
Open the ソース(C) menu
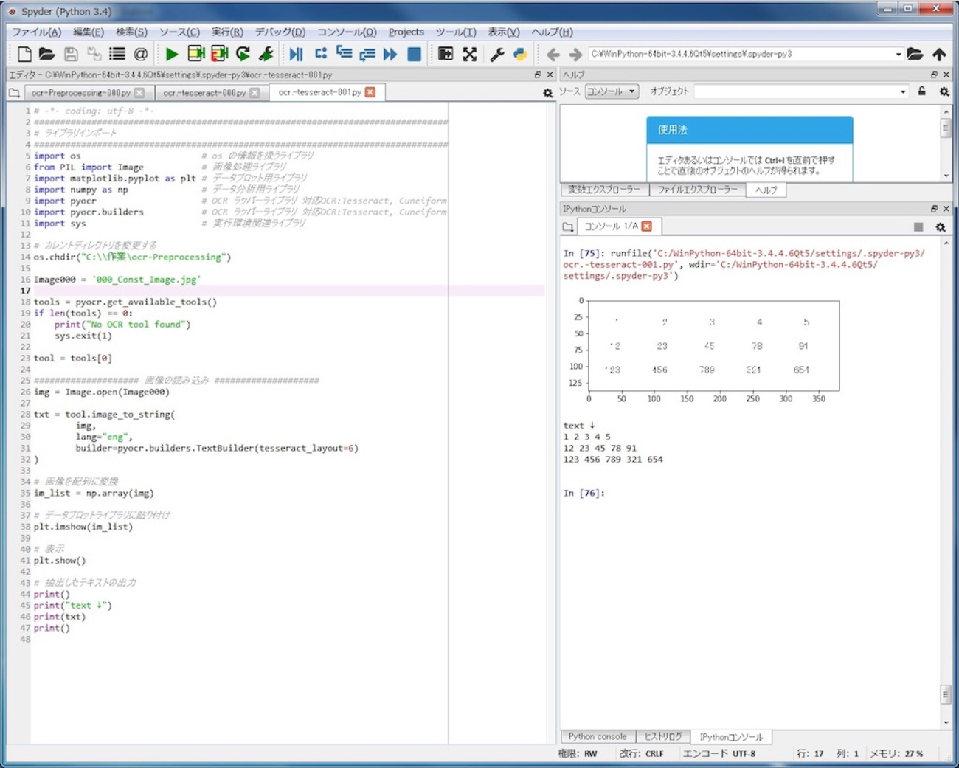tap(179, 32)
